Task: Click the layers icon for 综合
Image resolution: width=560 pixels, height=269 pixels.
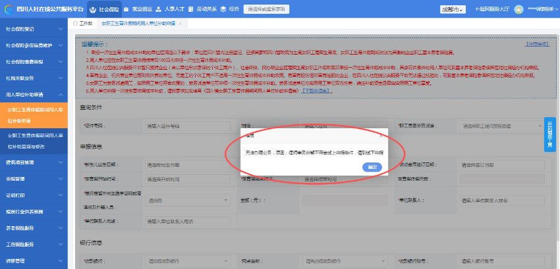Action: click(x=223, y=10)
